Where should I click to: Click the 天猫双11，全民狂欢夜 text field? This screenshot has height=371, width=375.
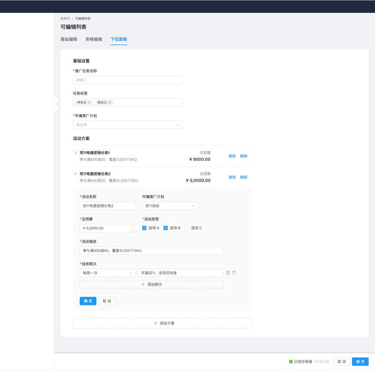pos(181,273)
